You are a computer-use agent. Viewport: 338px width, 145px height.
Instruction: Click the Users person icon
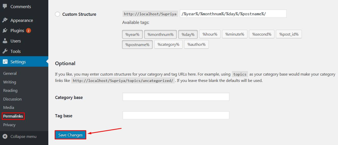(5, 41)
